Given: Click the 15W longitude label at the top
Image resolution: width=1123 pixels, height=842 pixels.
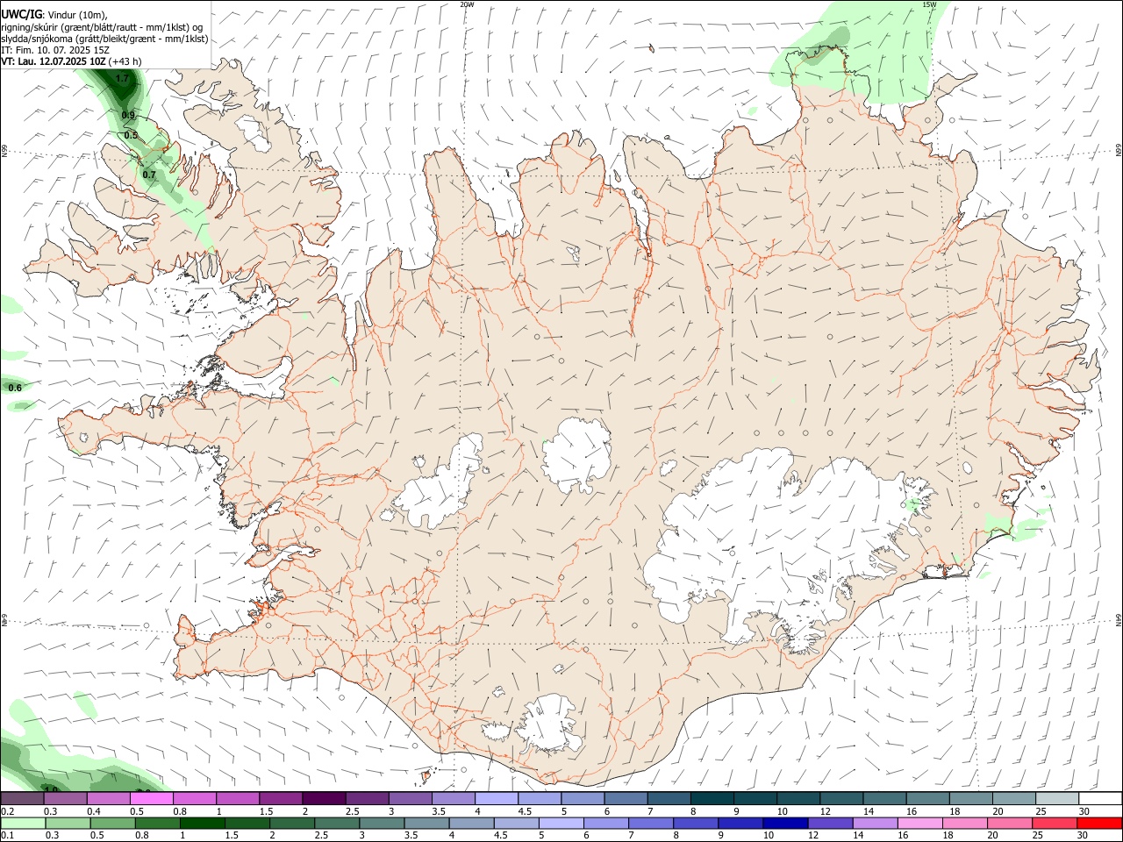Looking at the screenshot, I should (929, 4).
